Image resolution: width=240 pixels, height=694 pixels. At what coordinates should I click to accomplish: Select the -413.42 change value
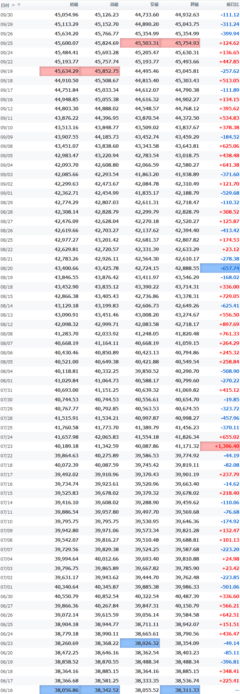point(230,230)
